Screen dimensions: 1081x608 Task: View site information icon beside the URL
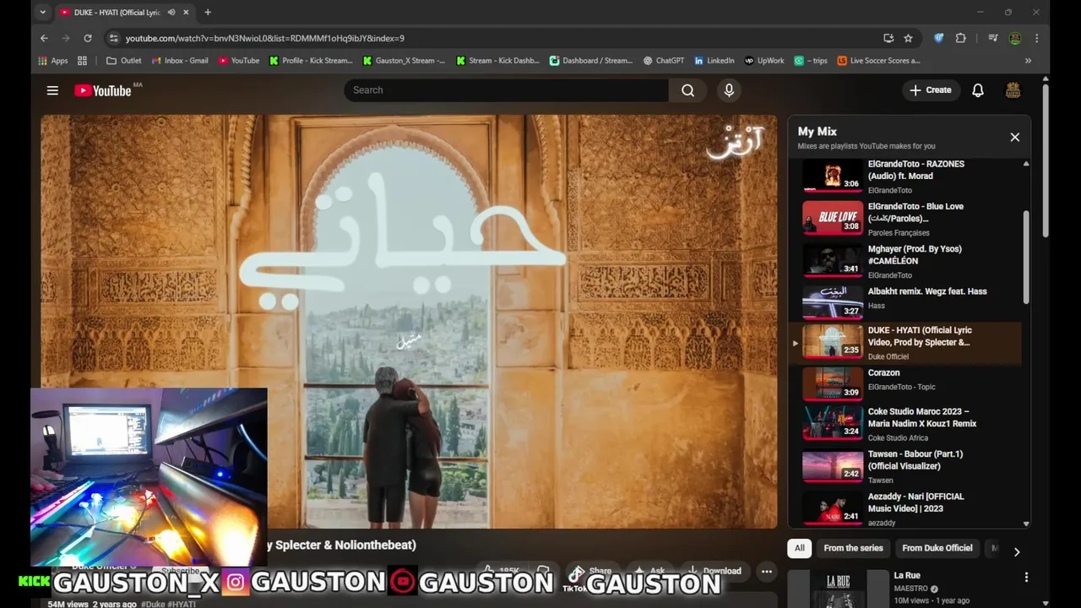tap(113, 38)
